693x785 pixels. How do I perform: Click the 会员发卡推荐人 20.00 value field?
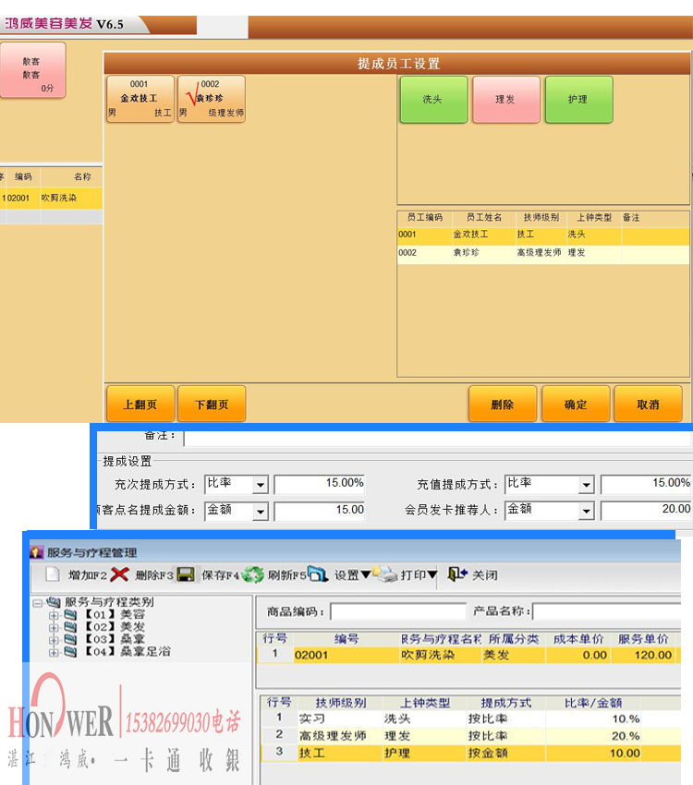646,510
